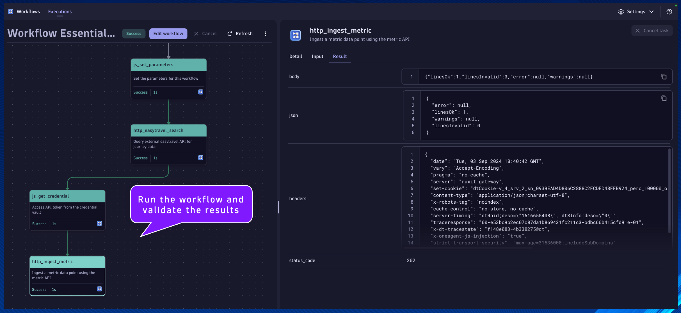Click the large http_ingest_metric panel icon
681x313 pixels.
point(296,35)
